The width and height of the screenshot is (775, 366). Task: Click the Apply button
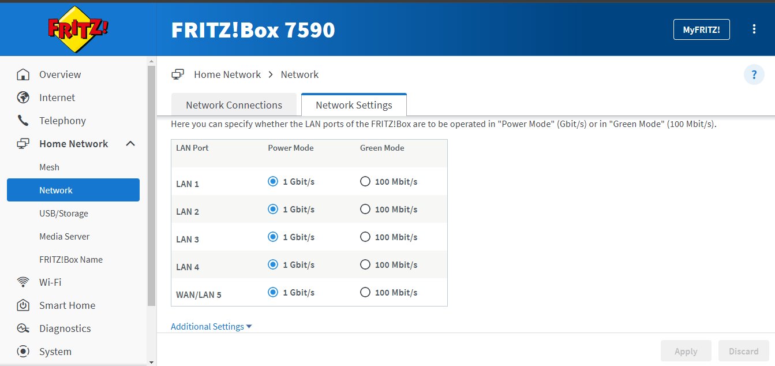pyautogui.click(x=686, y=351)
